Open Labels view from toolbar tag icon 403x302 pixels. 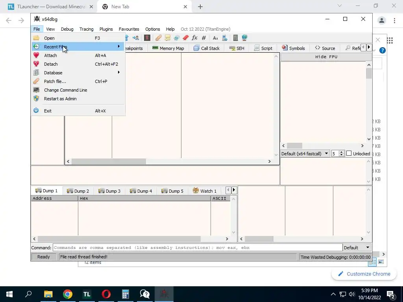point(176,38)
